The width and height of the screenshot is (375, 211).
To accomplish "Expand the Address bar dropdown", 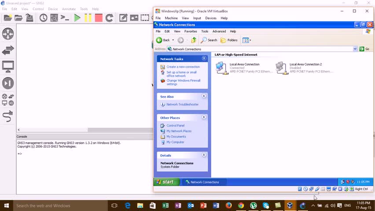I will click(355, 49).
